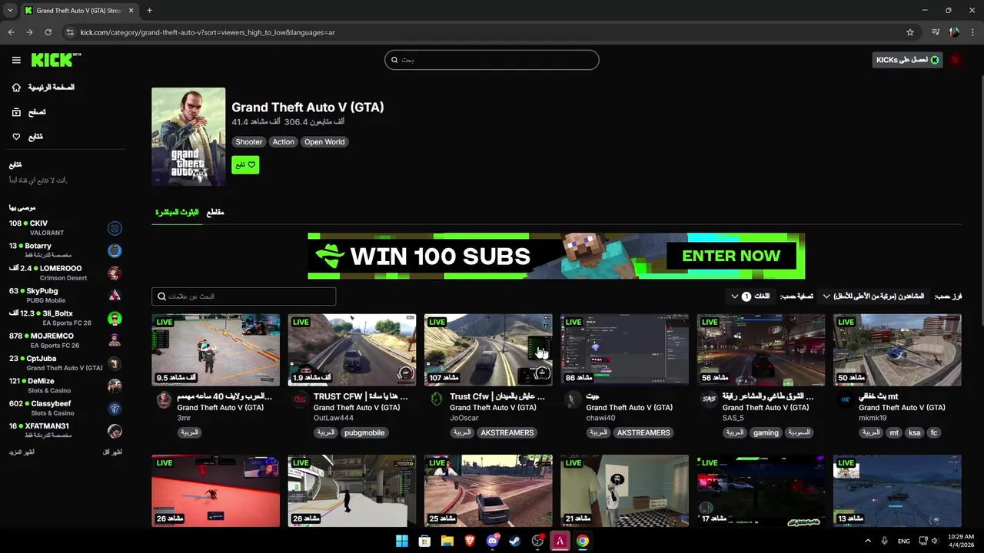Click chawi40 channel avatar
This screenshot has width=984, height=553.
573,399
